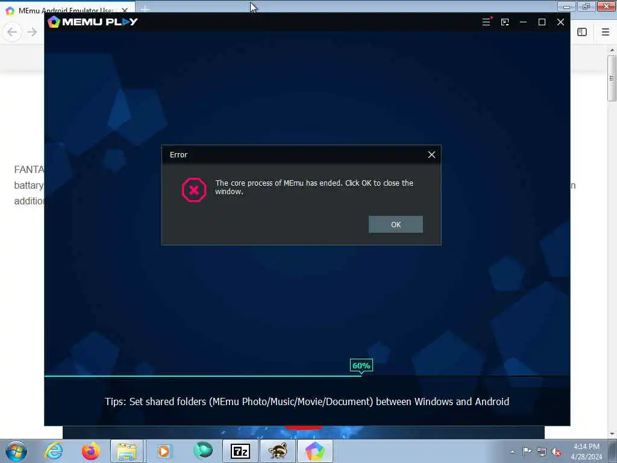The image size is (617, 463).
Task: Click the browser page vertical scrollbar
Action: (x=612, y=78)
